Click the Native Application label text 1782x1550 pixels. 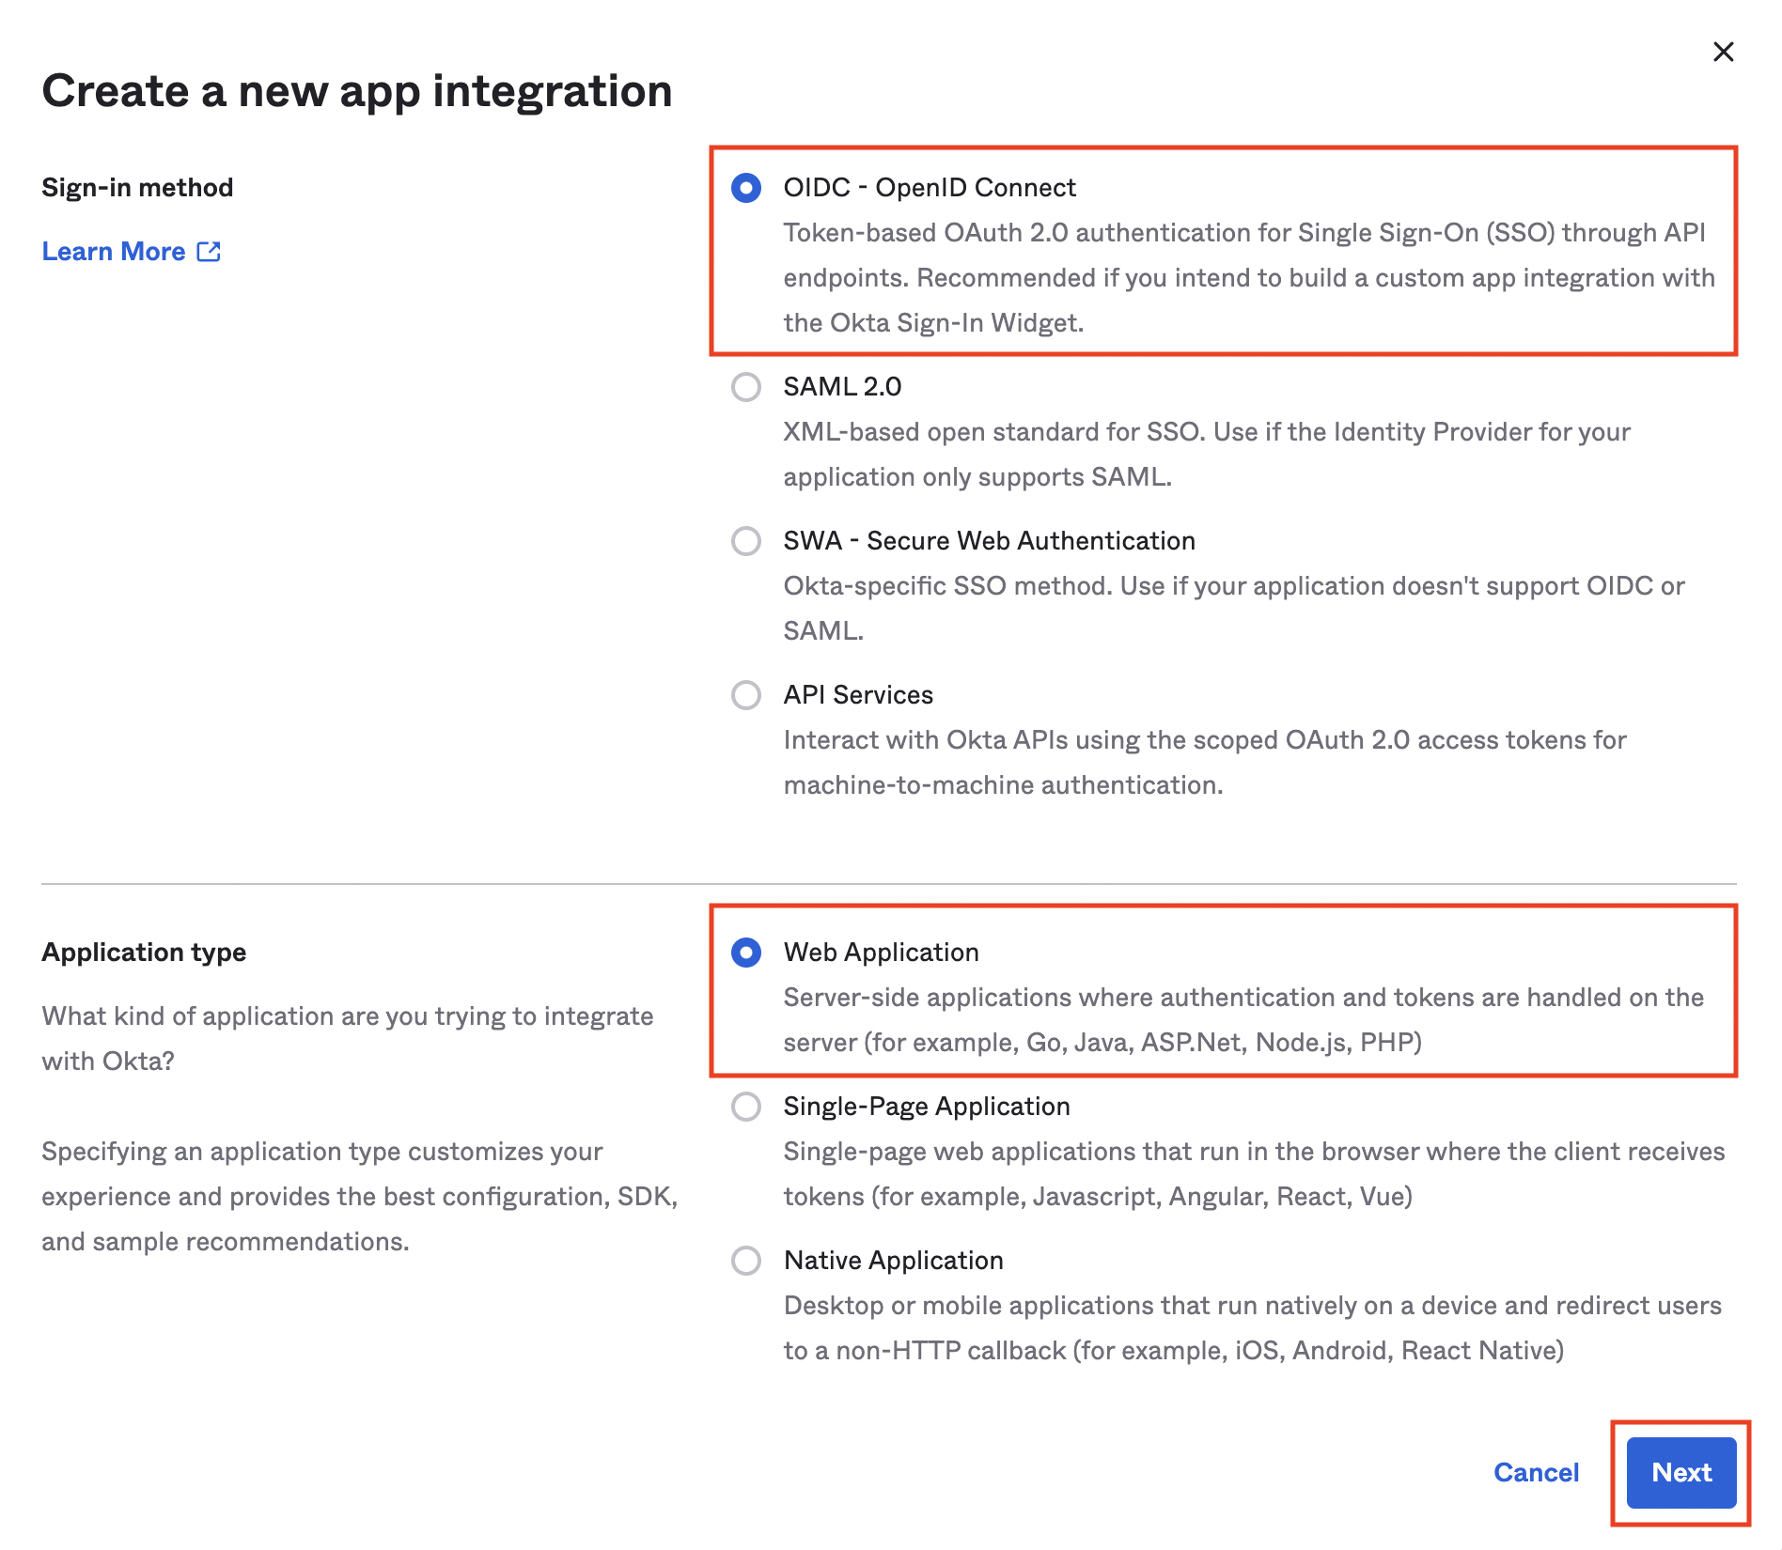(x=894, y=1261)
